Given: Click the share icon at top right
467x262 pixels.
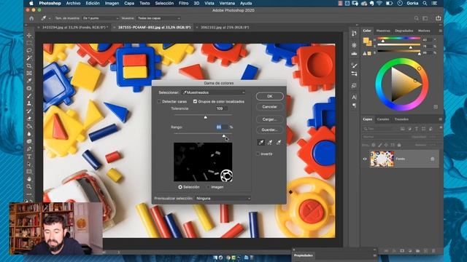Looking at the screenshot, I should (438, 18).
